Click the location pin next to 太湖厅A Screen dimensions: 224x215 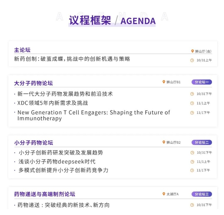pos(164,194)
